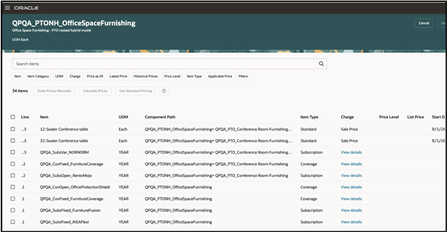Open the Charge filter chip
Screen dimensions: 448x233
[75, 77]
